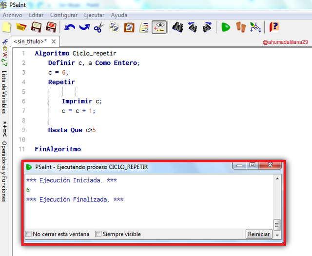Maximize the Ejecutando proceso window
Screen dimensions: 312x256
click(x=253, y=165)
